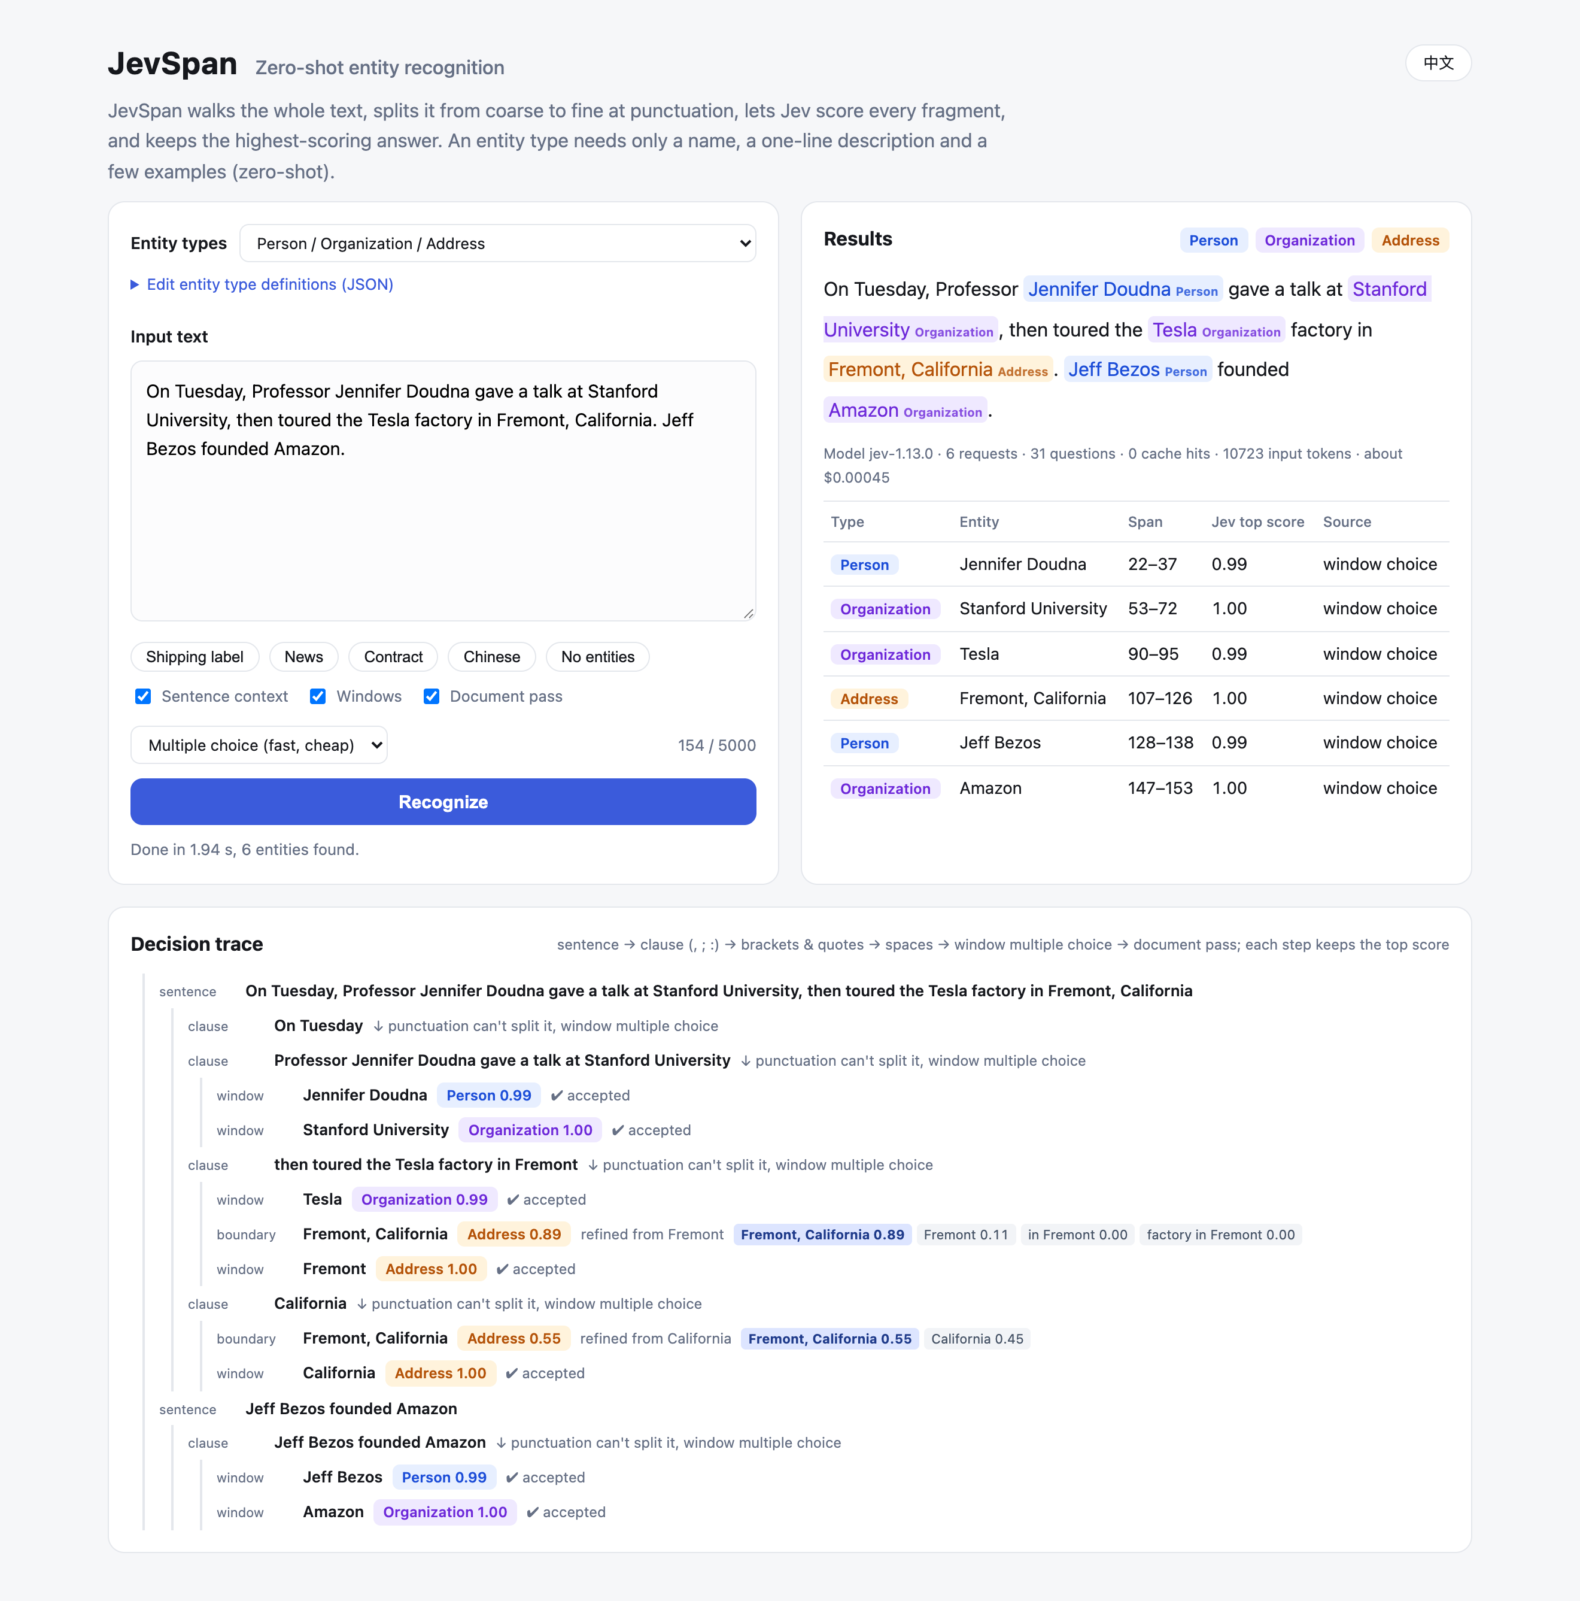
Task: Click the Recognize button
Action: [443, 801]
